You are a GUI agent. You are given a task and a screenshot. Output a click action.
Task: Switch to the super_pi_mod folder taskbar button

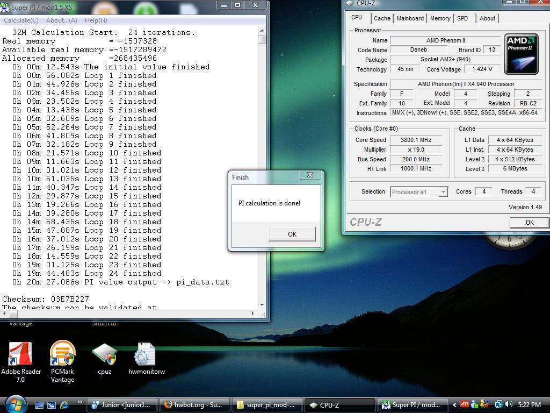266,405
